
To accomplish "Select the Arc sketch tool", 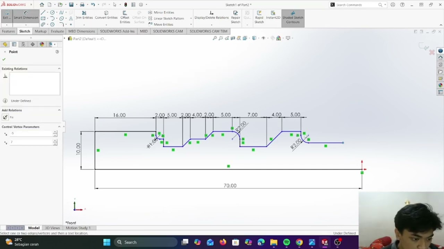I will click(52, 18).
